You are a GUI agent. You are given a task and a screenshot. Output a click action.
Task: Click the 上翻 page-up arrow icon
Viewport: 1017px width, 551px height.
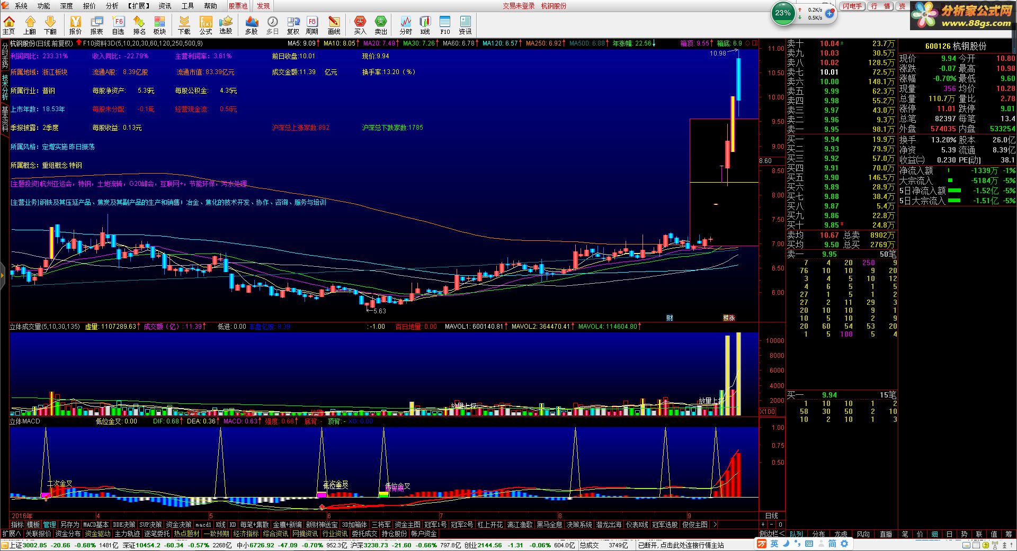point(30,25)
